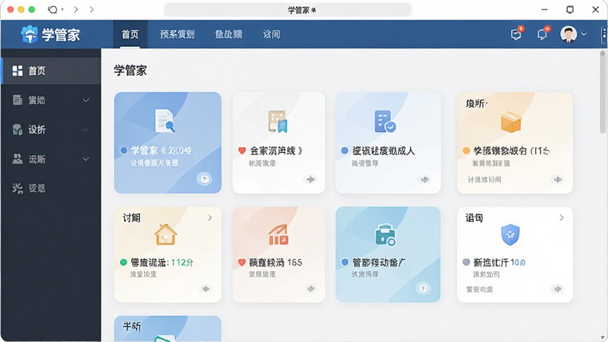Click the red heart beside 165 value
The image size is (608, 342).
(x=242, y=262)
